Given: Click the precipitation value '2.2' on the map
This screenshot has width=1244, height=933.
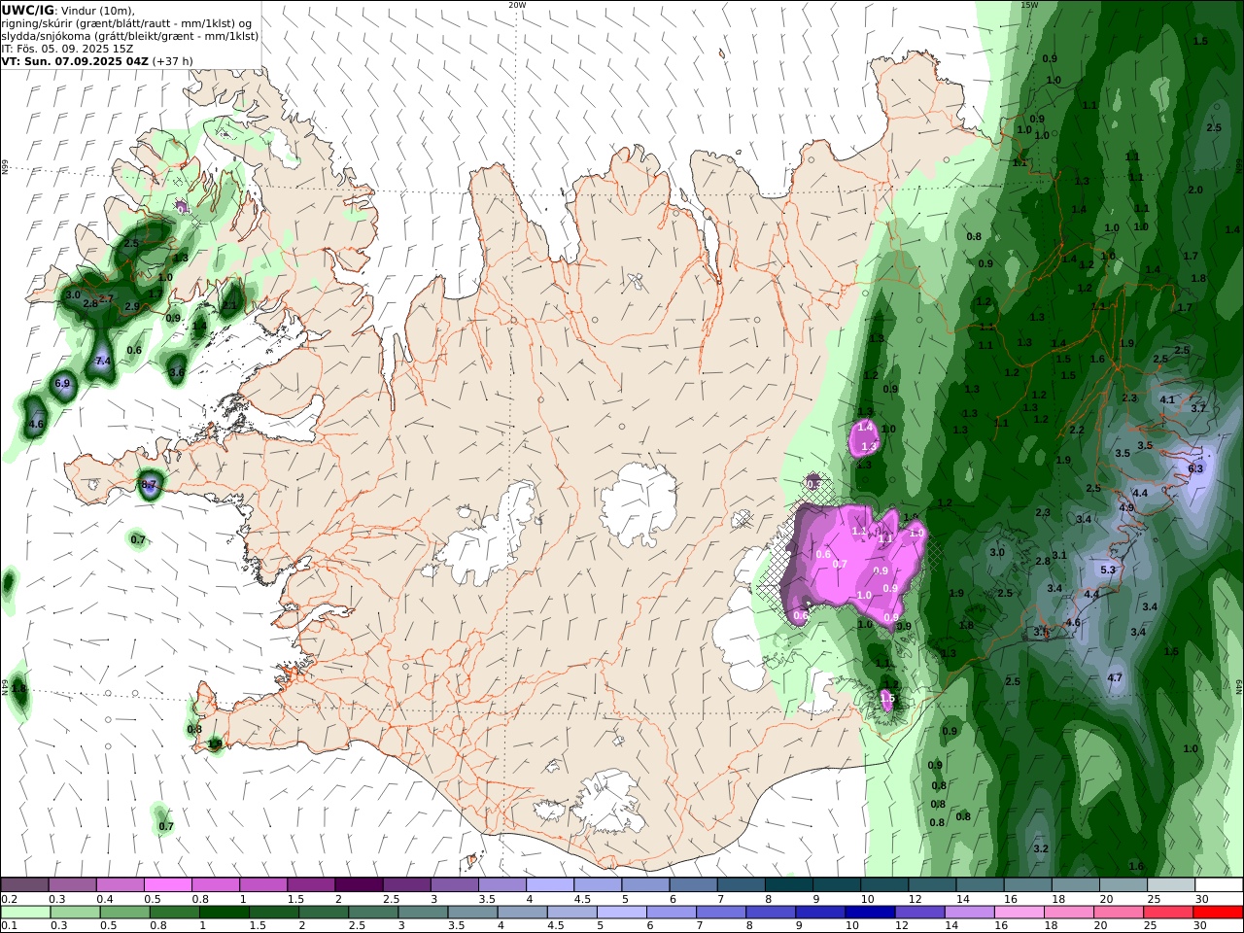Looking at the screenshot, I should coord(1077,430).
